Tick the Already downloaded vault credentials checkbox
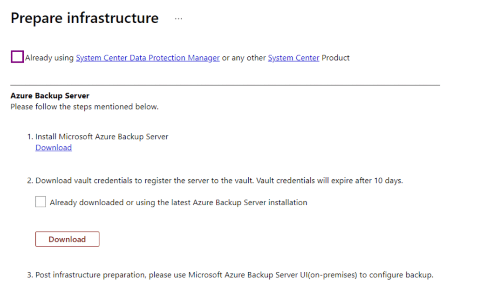This screenshot has height=296, width=477. click(x=41, y=202)
